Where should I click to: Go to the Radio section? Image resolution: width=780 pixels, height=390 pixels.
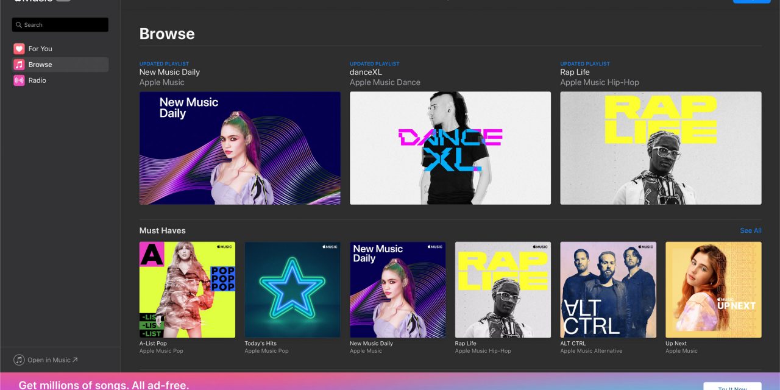coord(60,80)
